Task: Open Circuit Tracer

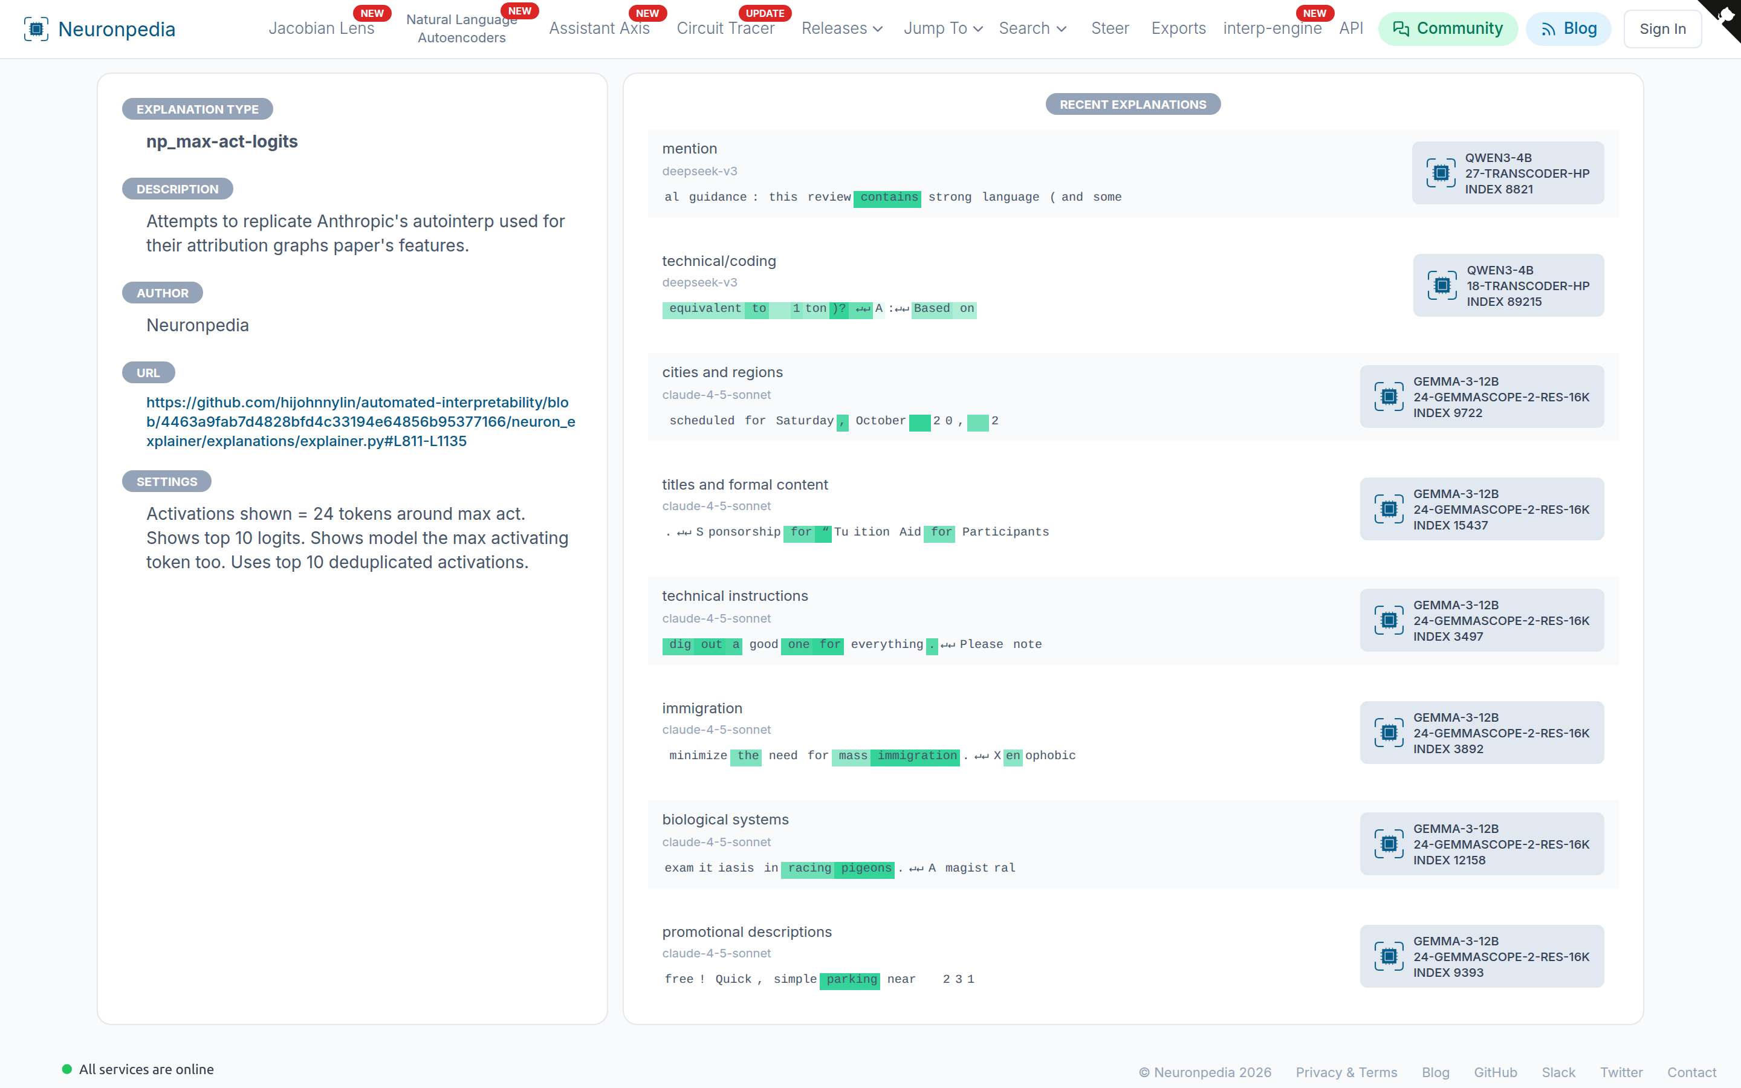Action: 725,29
